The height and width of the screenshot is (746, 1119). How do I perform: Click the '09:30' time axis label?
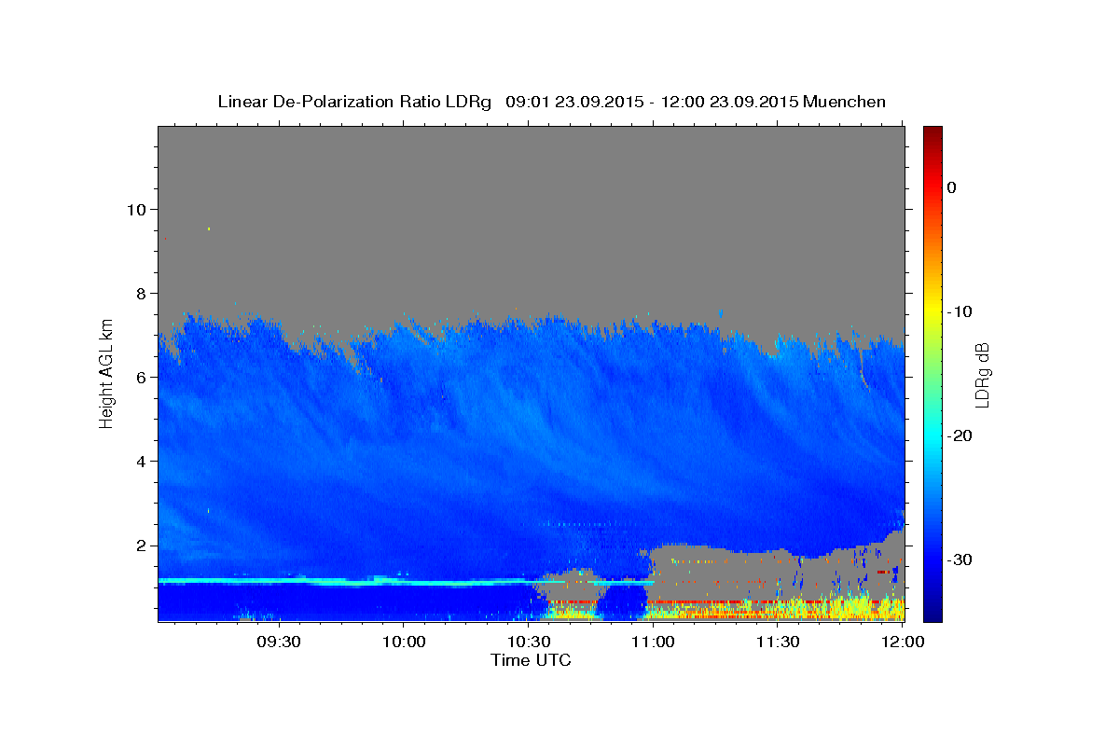[x=279, y=642]
